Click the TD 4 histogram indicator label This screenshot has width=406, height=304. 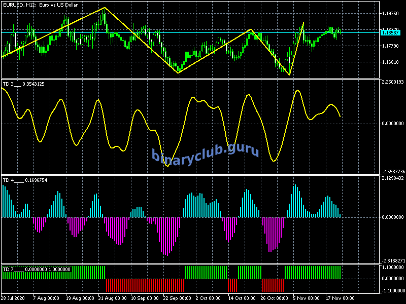[25, 180]
